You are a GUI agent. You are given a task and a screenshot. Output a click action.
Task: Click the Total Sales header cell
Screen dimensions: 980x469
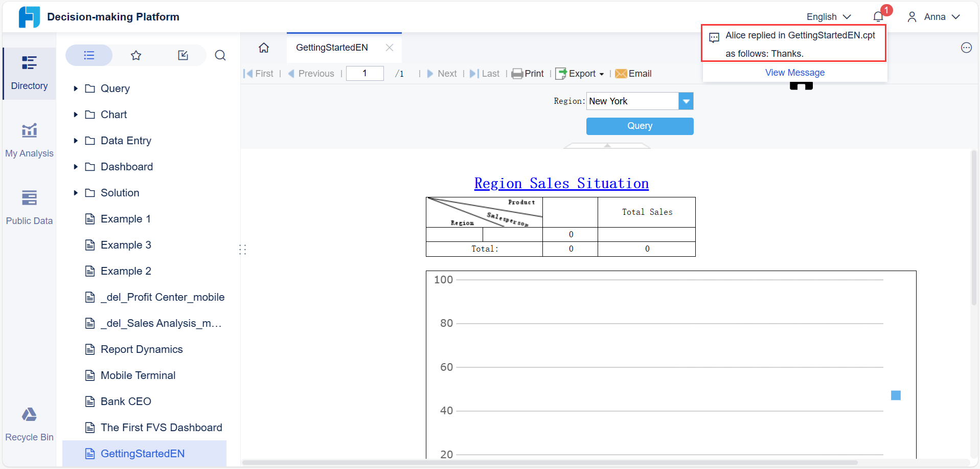(647, 212)
